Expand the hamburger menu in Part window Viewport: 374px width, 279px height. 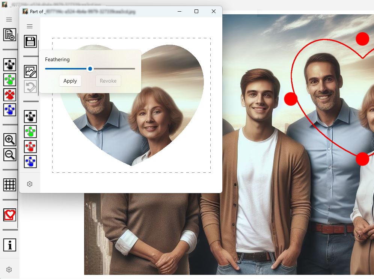coord(30,26)
